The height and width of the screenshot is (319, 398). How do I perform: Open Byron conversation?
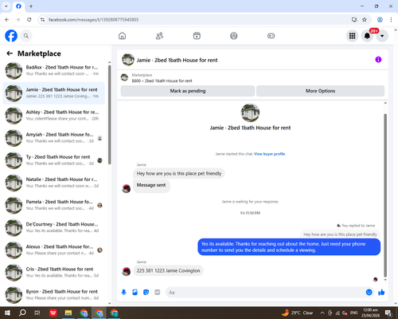[x=54, y=295]
